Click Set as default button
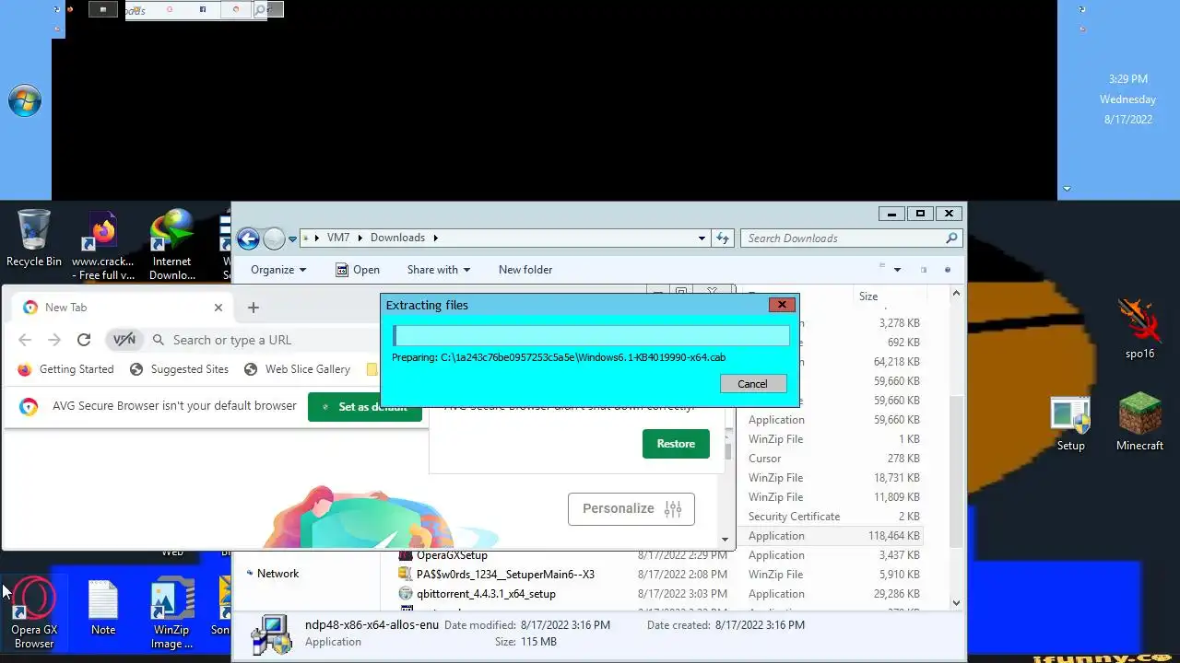This screenshot has height=663, width=1180. [x=365, y=407]
